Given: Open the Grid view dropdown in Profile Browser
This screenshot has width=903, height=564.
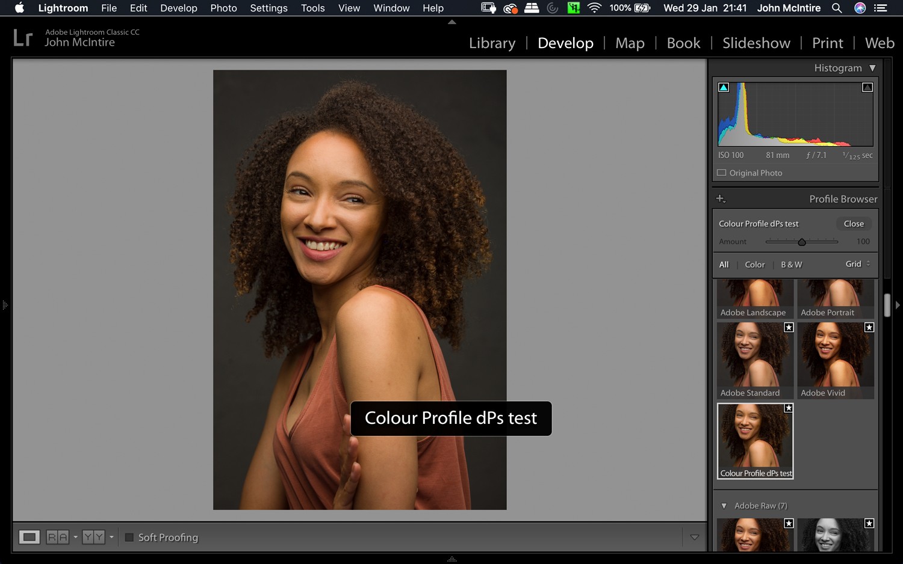Looking at the screenshot, I should (x=856, y=264).
